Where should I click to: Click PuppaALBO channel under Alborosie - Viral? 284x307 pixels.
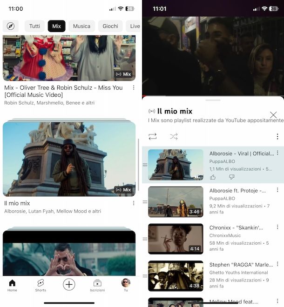[x=222, y=161]
